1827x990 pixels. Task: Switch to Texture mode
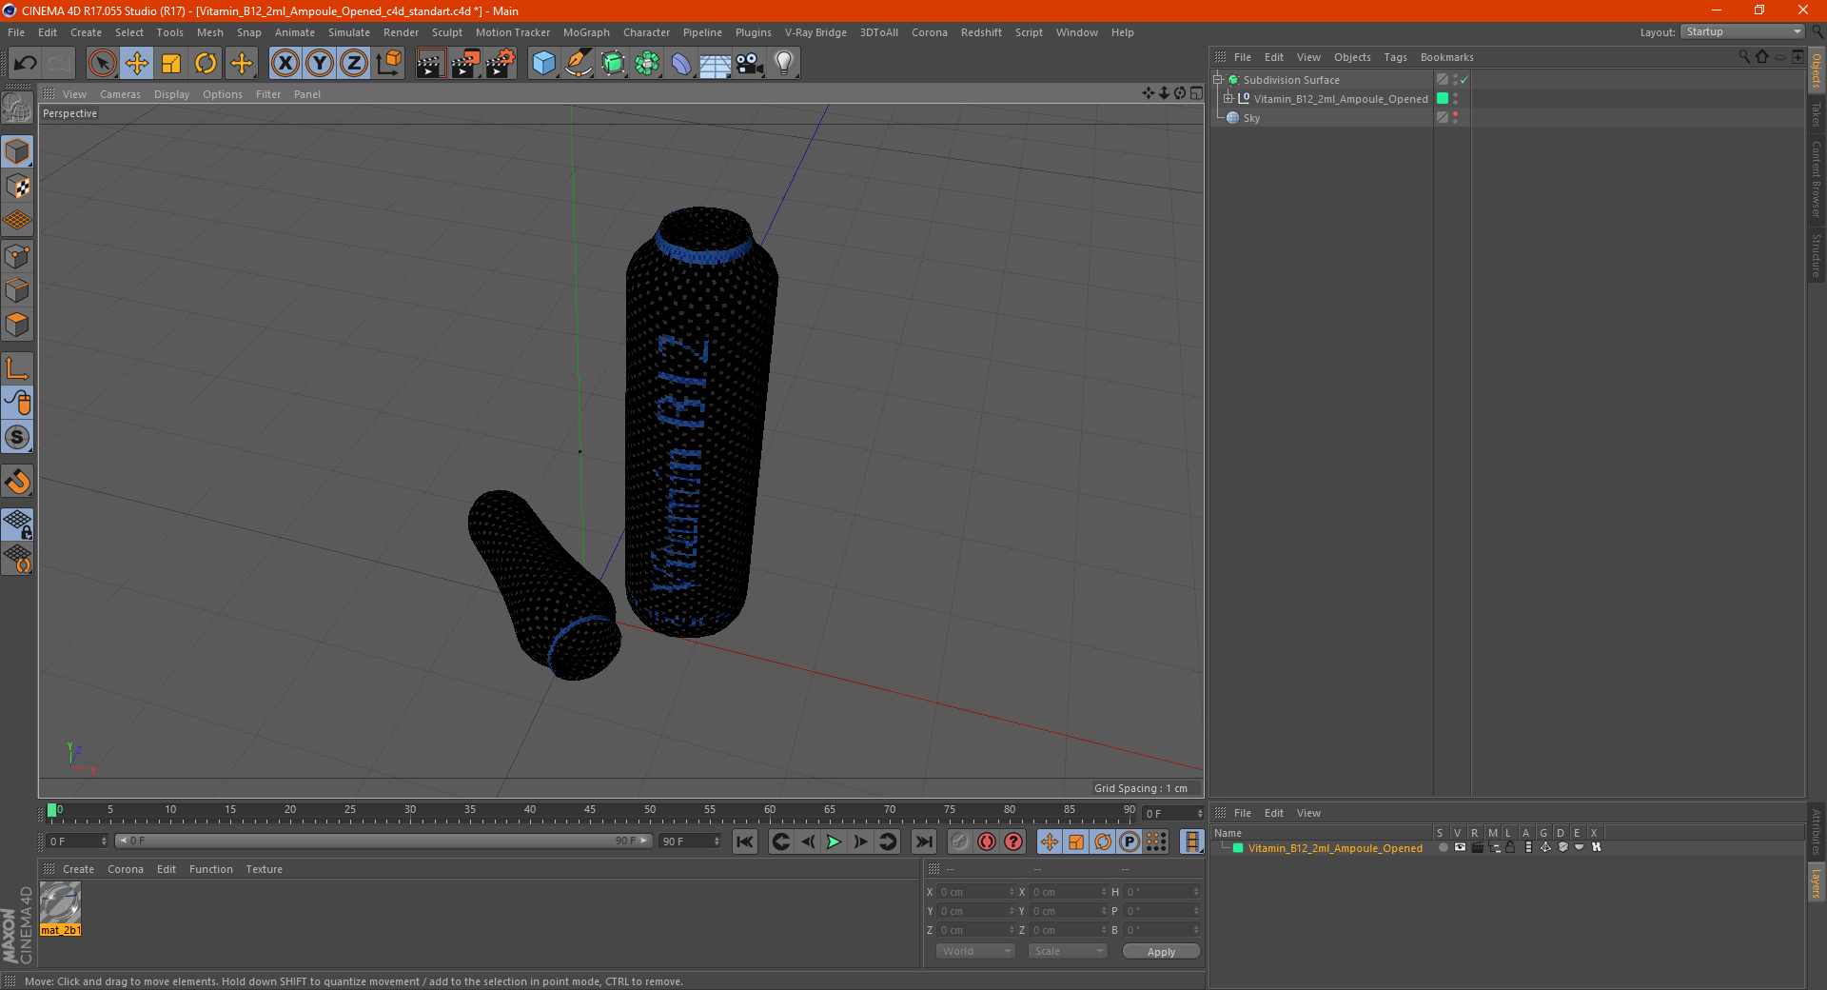pyautogui.click(x=17, y=187)
